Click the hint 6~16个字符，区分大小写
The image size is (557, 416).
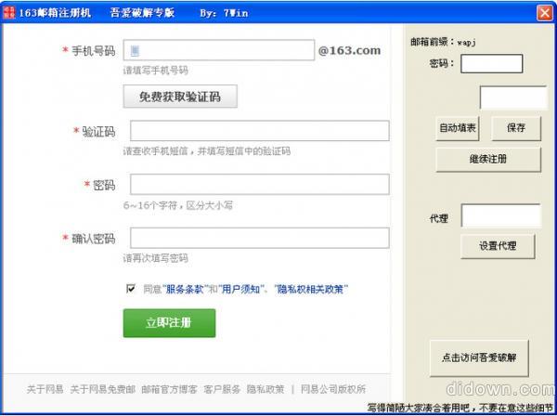click(178, 205)
